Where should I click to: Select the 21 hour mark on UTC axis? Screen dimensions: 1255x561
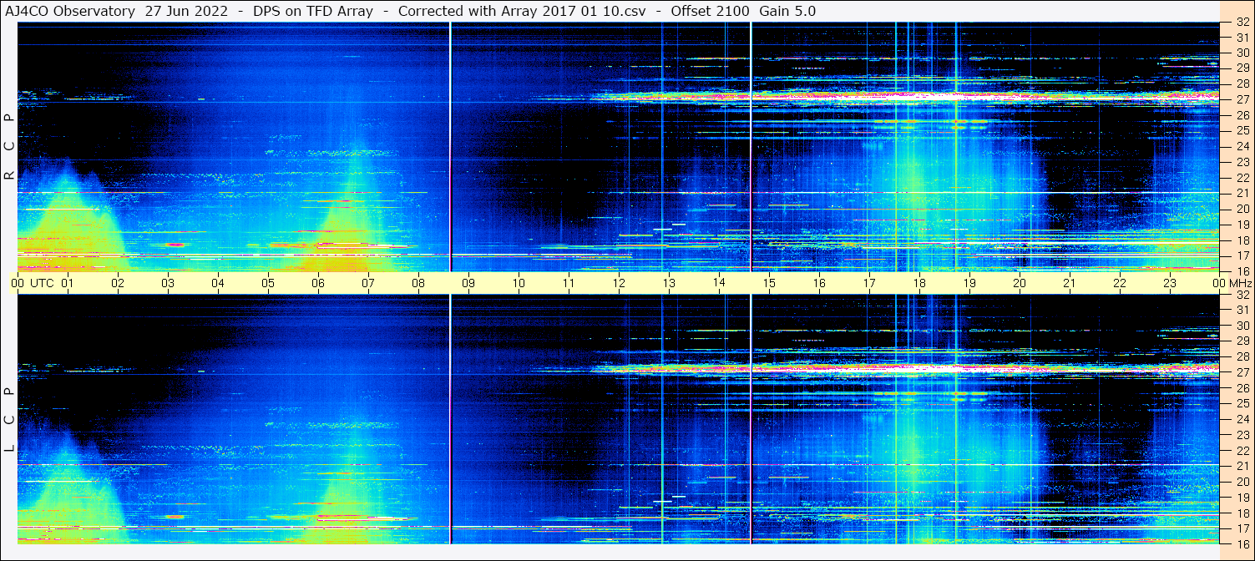pos(1070,283)
